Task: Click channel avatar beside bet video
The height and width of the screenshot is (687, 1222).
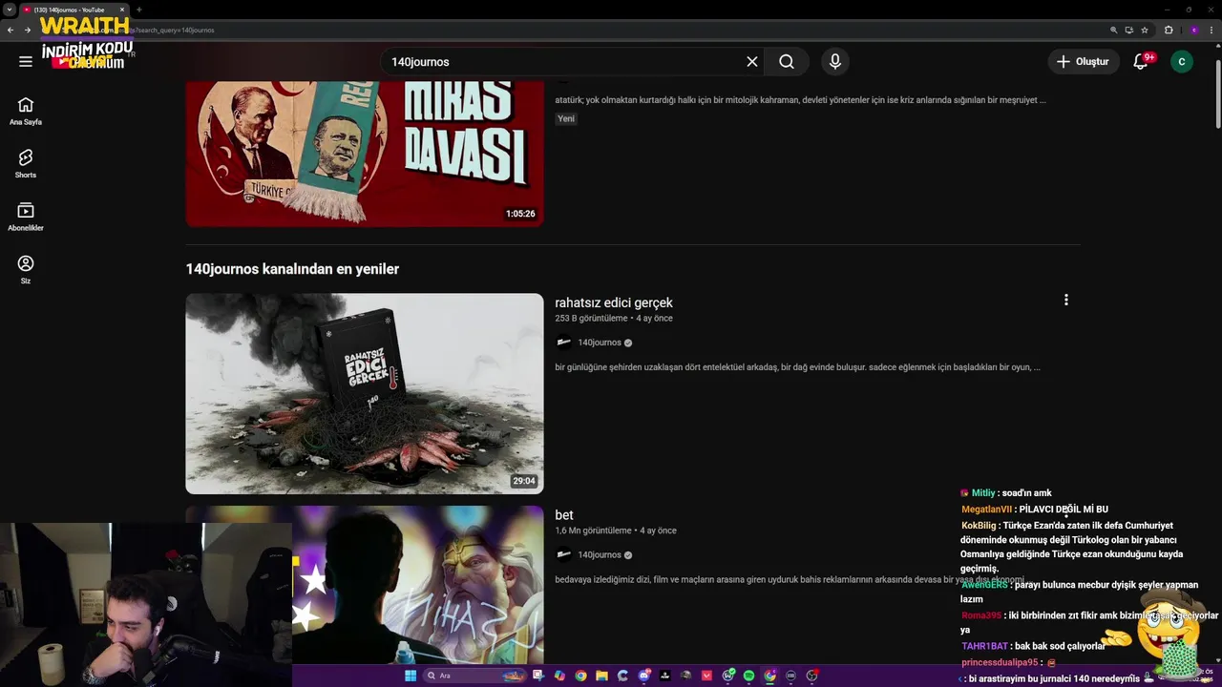Action: click(564, 554)
